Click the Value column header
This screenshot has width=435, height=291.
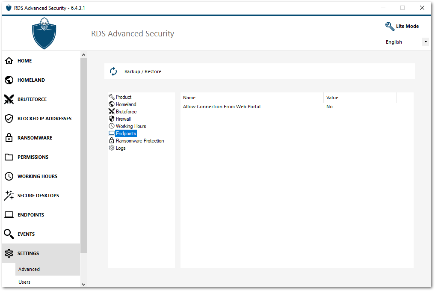(x=360, y=98)
